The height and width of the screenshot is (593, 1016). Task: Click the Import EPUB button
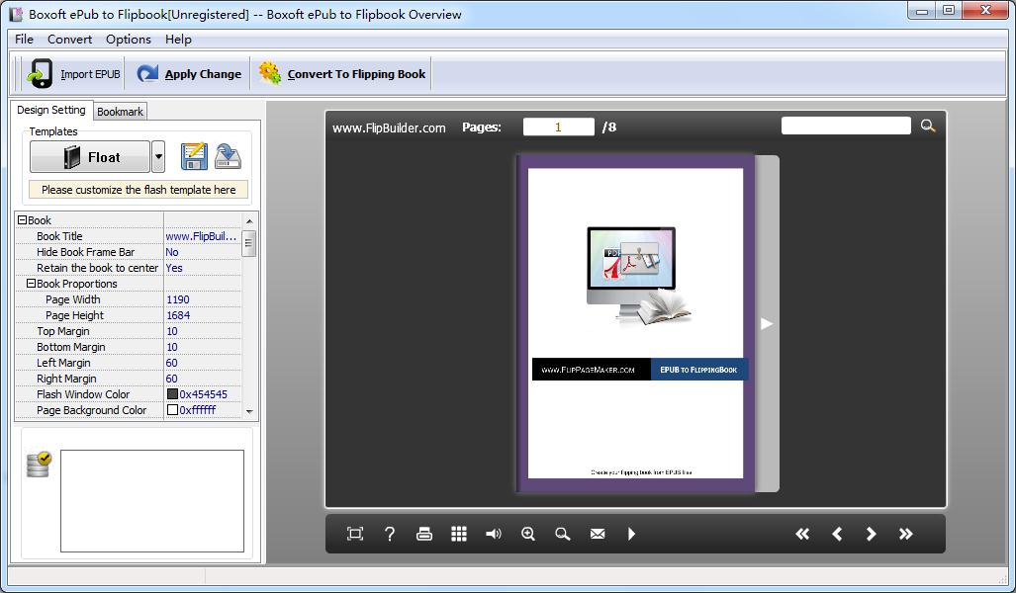[x=74, y=74]
